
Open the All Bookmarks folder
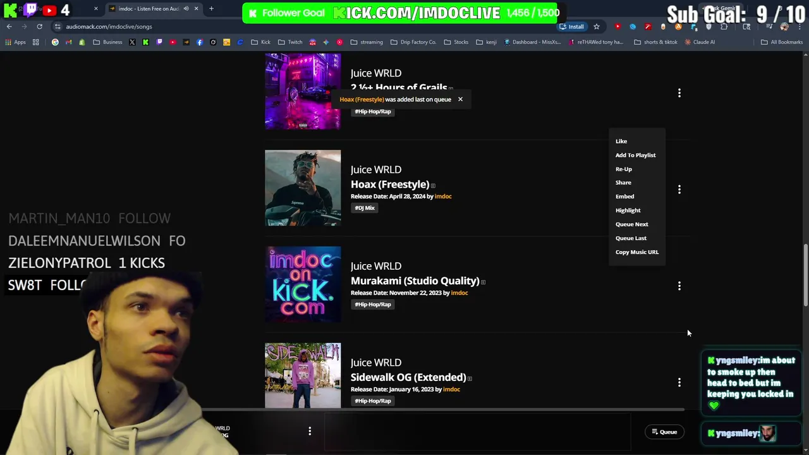782,42
